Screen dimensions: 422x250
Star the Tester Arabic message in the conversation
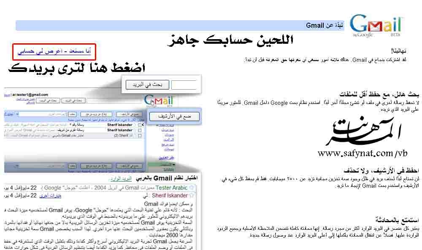point(191,188)
